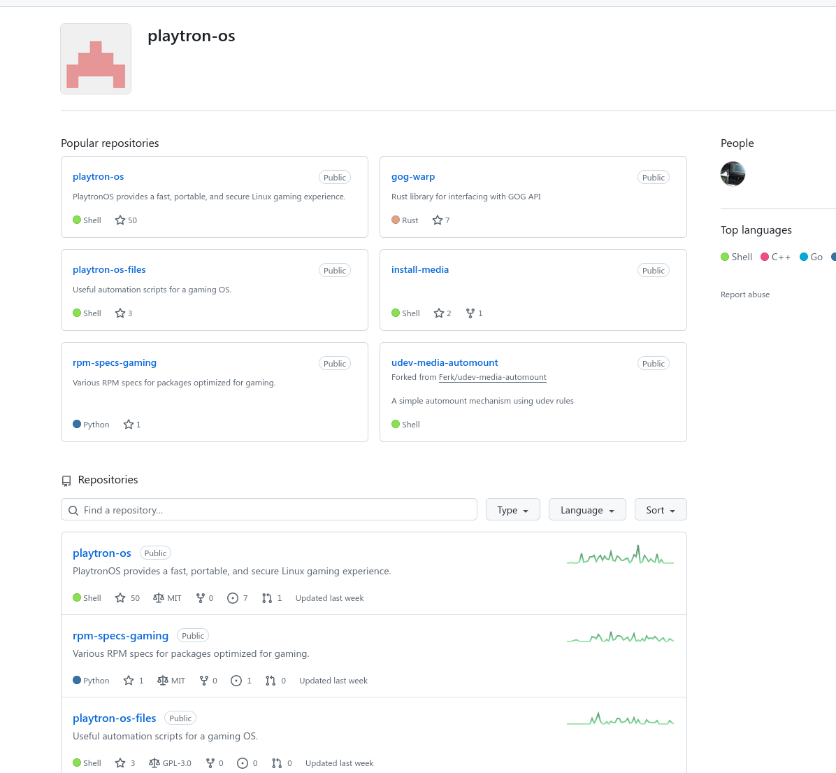Click the pull requests icon in rpm-specs-gaming row
This screenshot has width=836, height=773.
tap(271, 681)
